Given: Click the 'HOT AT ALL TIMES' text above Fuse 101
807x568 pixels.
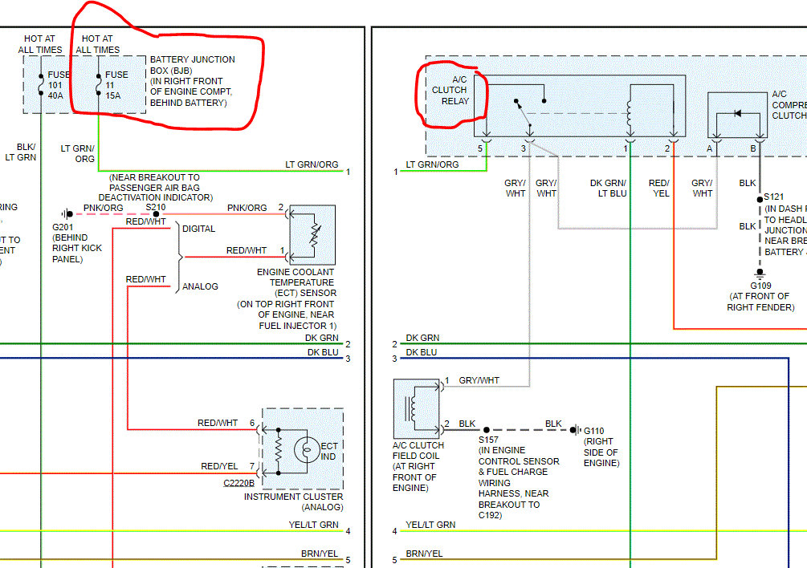Looking at the screenshot, I should point(40,44).
